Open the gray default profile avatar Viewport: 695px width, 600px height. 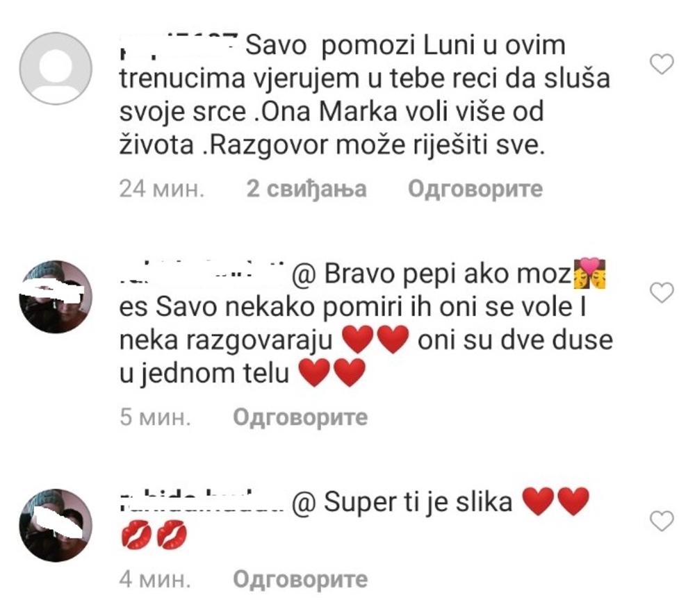(56, 69)
